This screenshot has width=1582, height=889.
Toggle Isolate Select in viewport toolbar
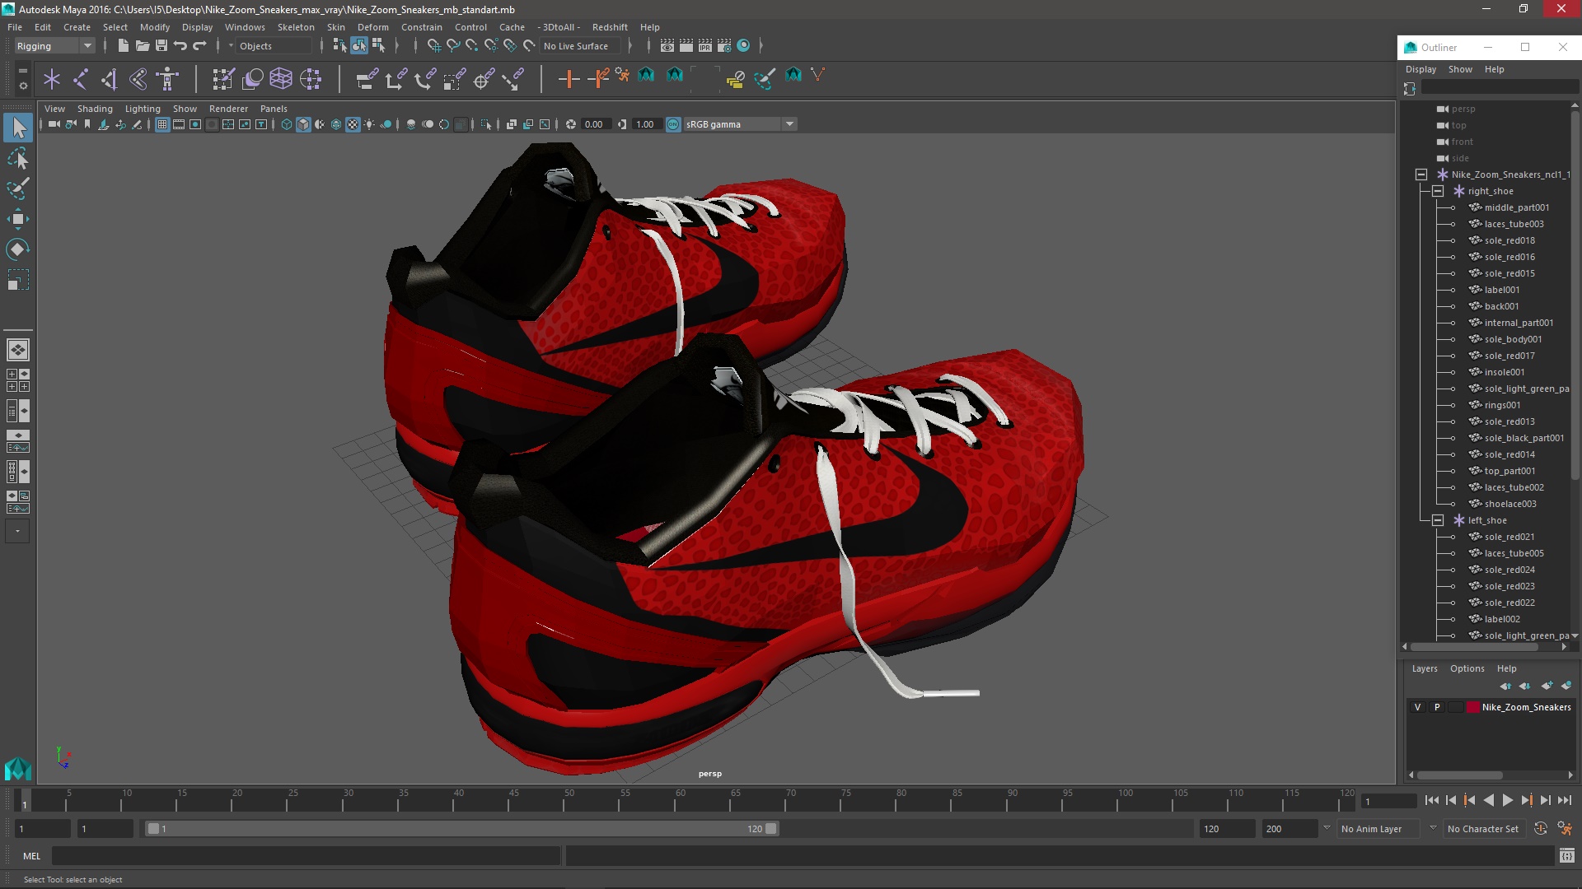tap(485, 124)
